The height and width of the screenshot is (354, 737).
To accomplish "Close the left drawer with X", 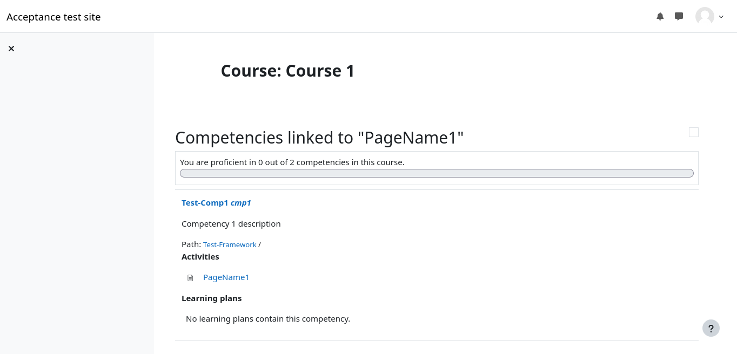I will coord(11,49).
